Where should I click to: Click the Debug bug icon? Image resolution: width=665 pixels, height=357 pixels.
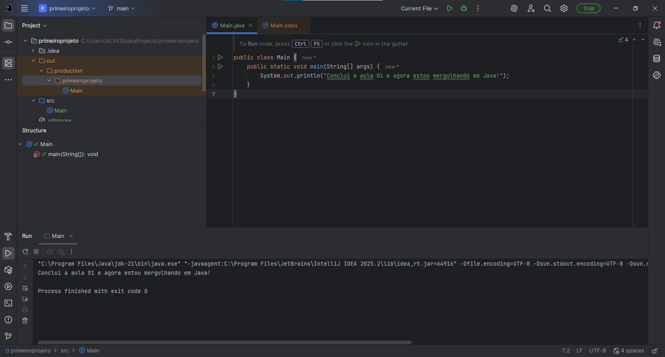click(464, 8)
